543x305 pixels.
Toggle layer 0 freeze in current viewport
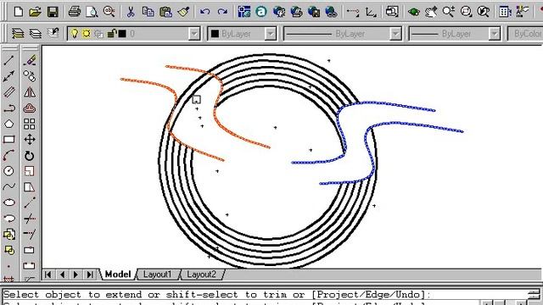click(x=98, y=34)
